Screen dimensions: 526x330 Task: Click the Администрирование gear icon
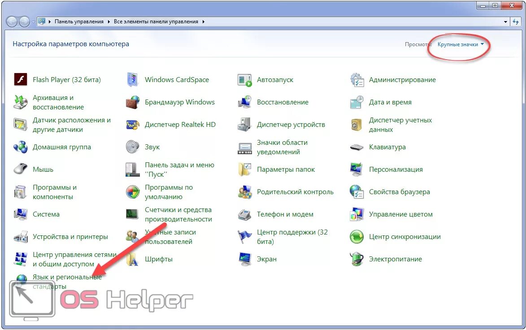(357, 80)
